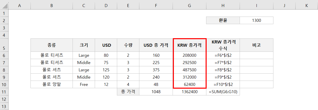This screenshot has width=318, height=110.
Task: Click the cell containing 292500
Action: [189, 63]
